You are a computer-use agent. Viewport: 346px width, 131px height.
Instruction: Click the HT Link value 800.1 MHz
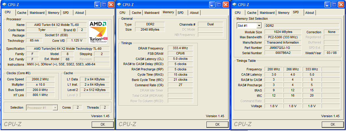pyautogui.click(x=40, y=95)
